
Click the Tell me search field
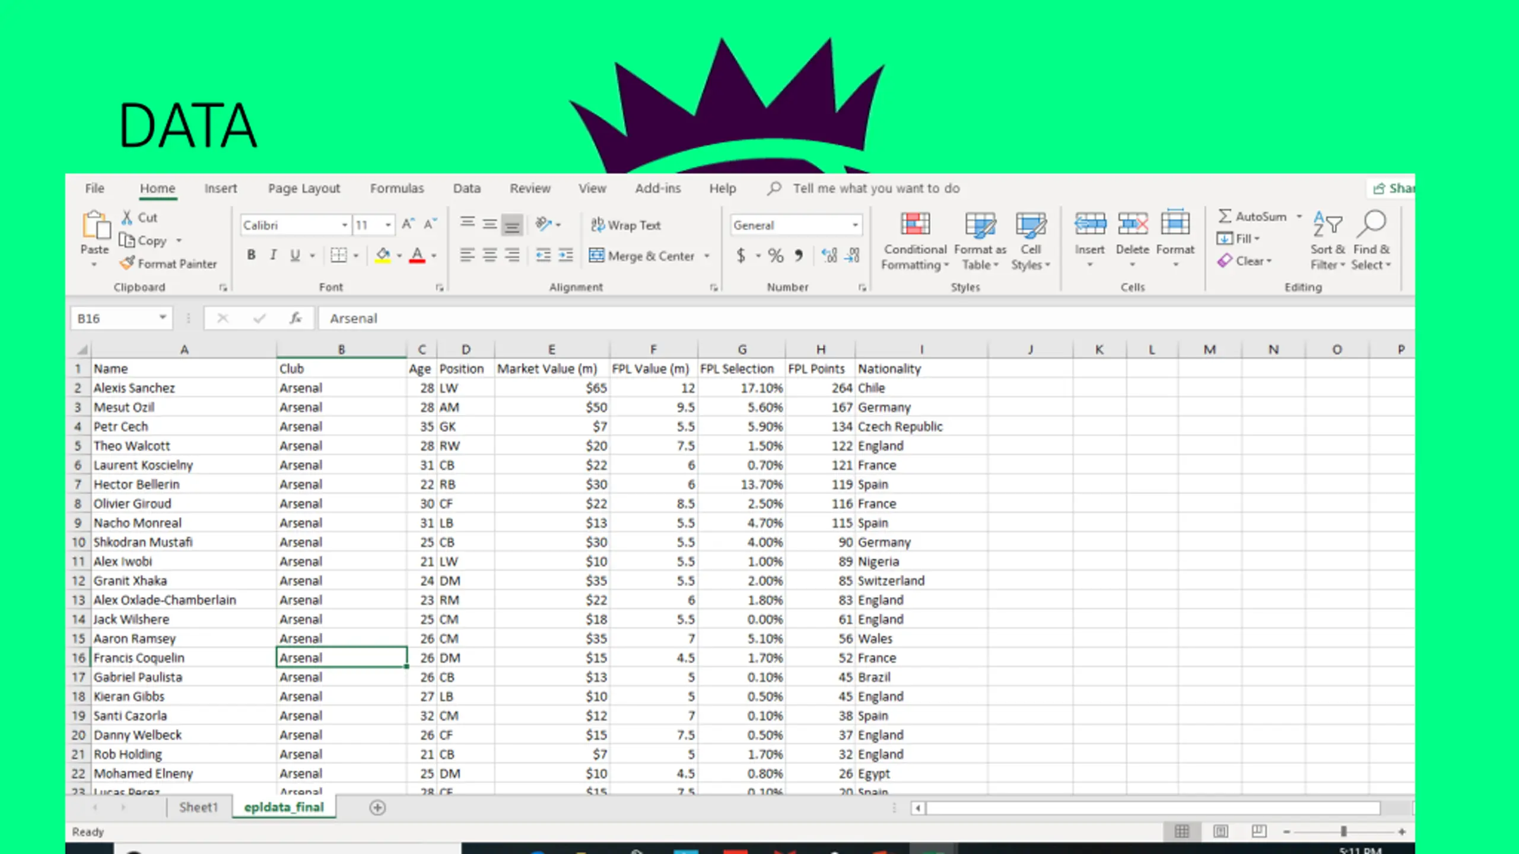pyautogui.click(x=876, y=188)
